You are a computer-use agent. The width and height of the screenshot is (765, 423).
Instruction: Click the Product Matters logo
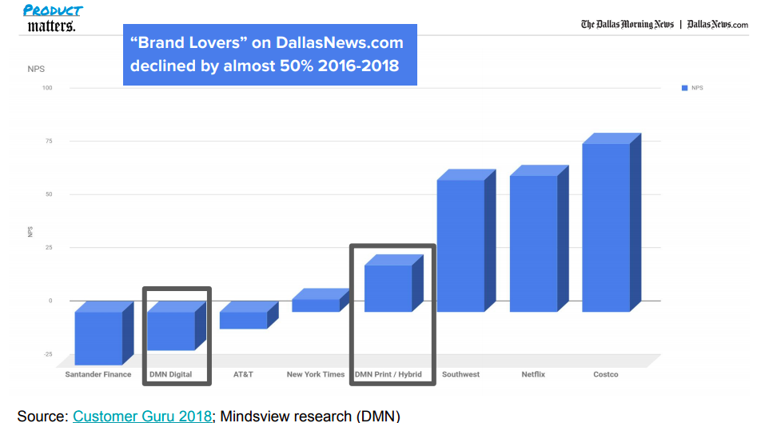click(x=53, y=18)
